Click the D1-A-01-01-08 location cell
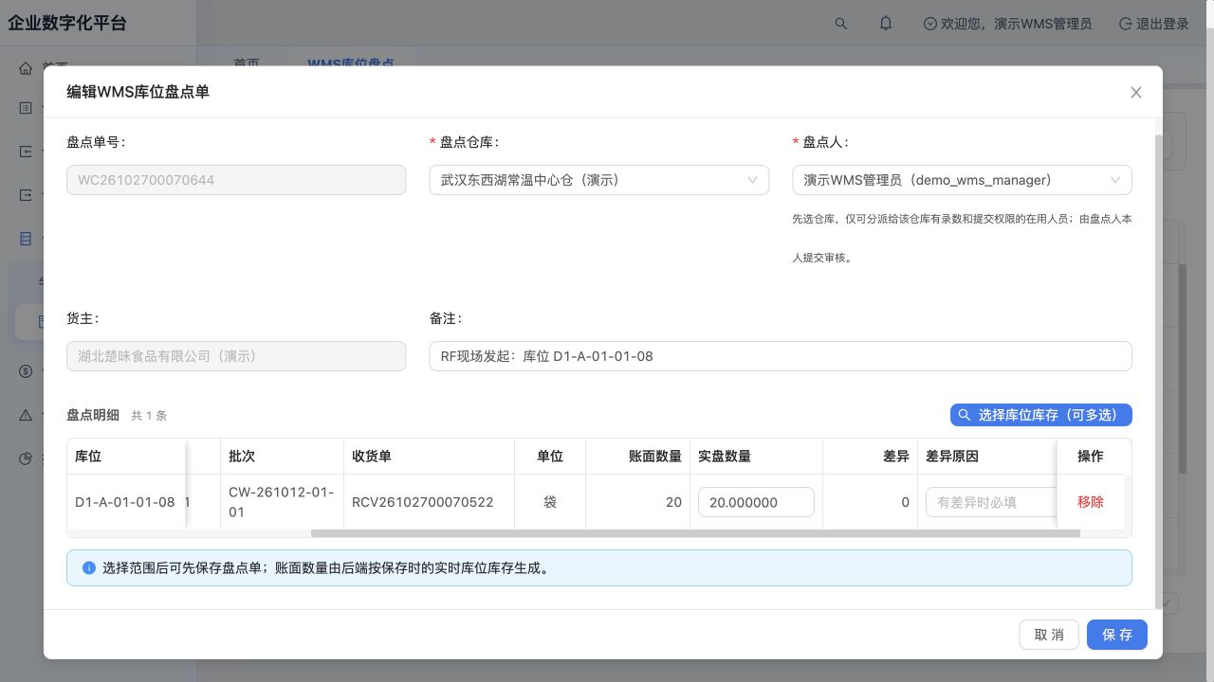The image size is (1214, 682). click(125, 502)
